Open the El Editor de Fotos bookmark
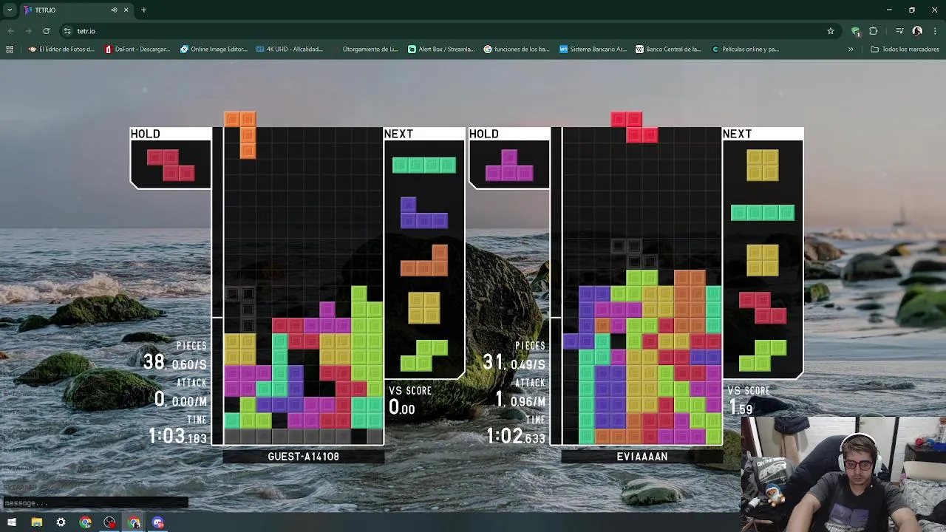Screen dimensions: 946x532 click(x=62, y=50)
